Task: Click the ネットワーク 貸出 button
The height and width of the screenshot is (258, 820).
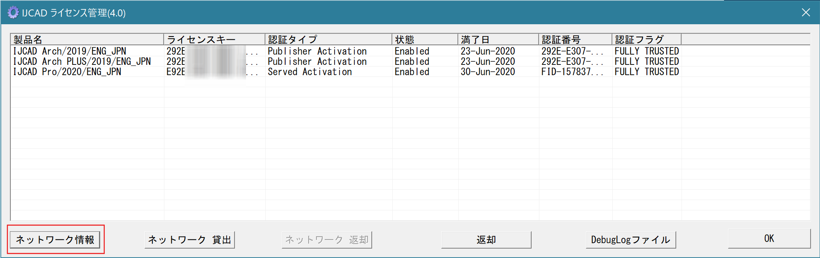Action: point(190,240)
